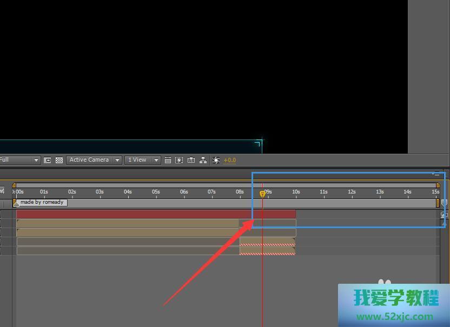Click the current time indicator playhead

pyautogui.click(x=262, y=193)
